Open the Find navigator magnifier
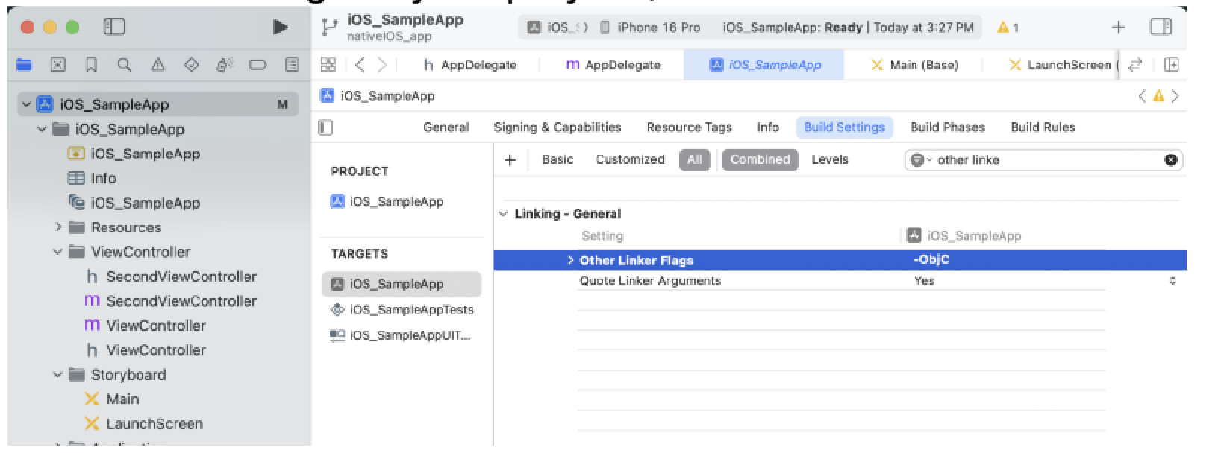 coord(125,65)
